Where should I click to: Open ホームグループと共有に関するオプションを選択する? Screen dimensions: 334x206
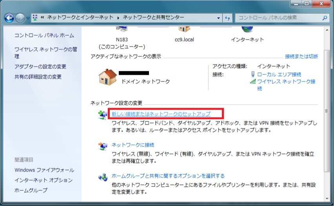[x=168, y=176]
